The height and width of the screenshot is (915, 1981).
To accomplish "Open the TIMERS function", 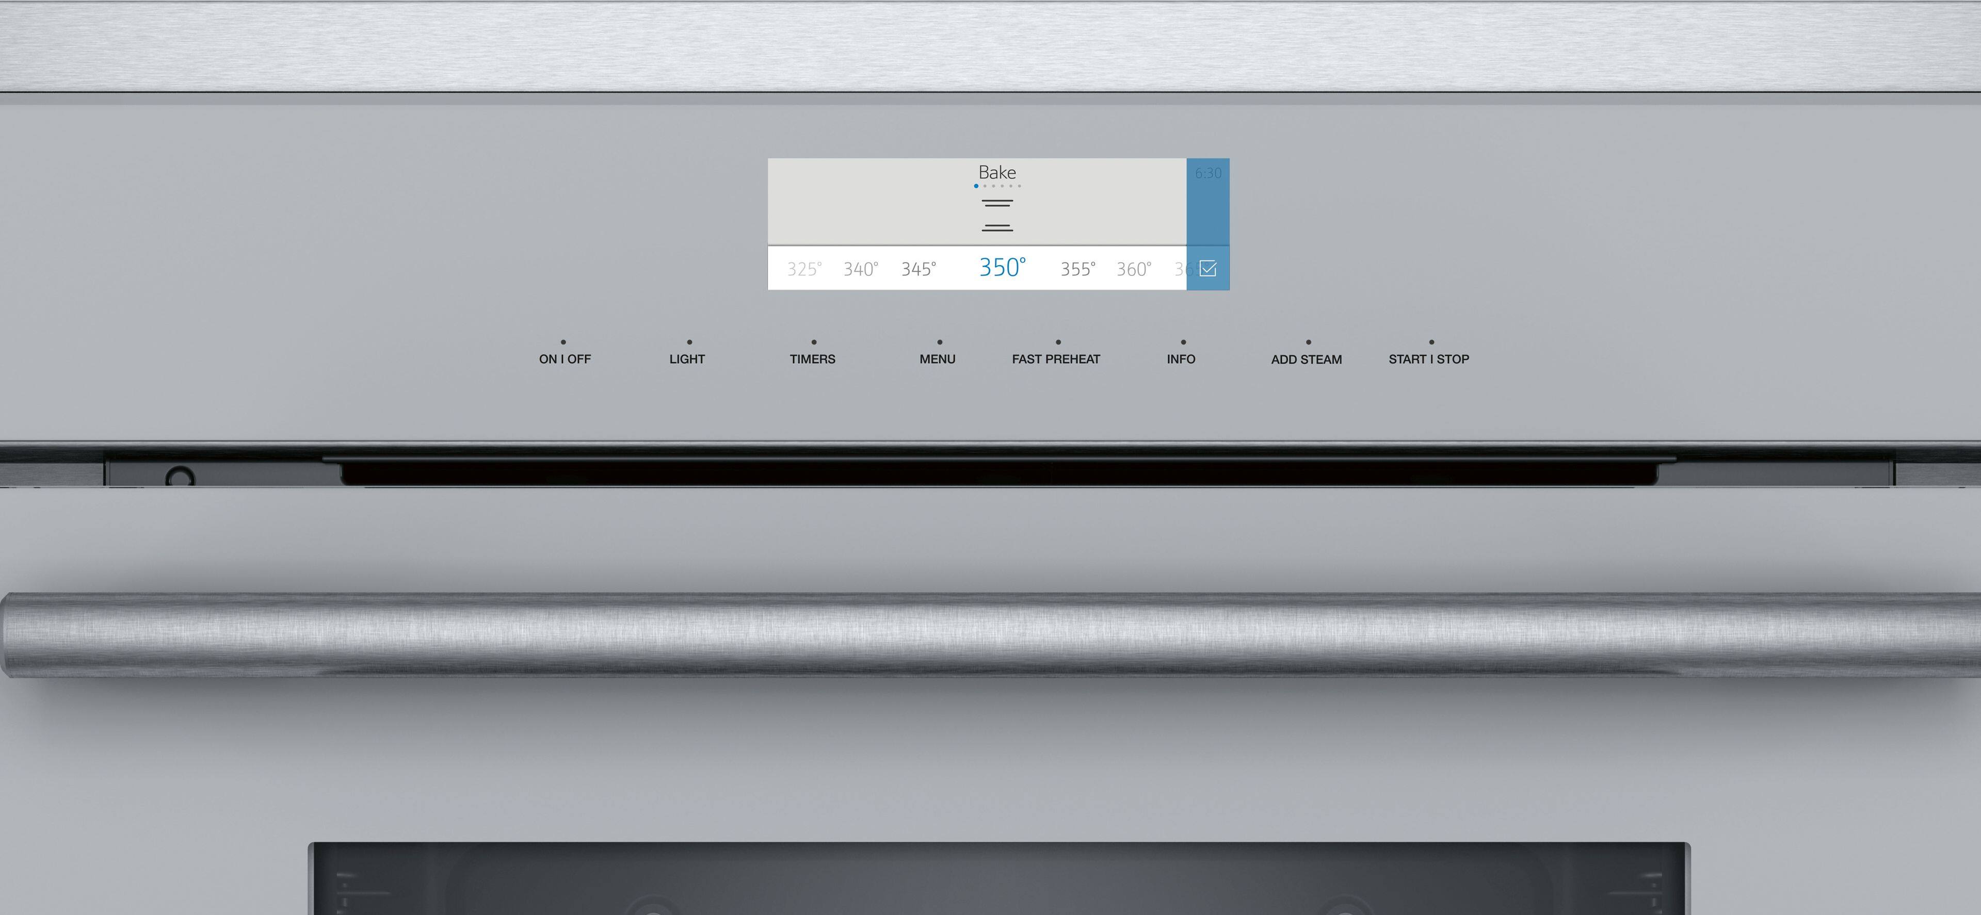I will [812, 358].
